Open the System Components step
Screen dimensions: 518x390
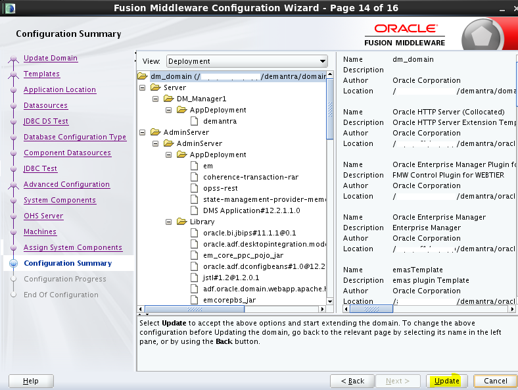60,201
